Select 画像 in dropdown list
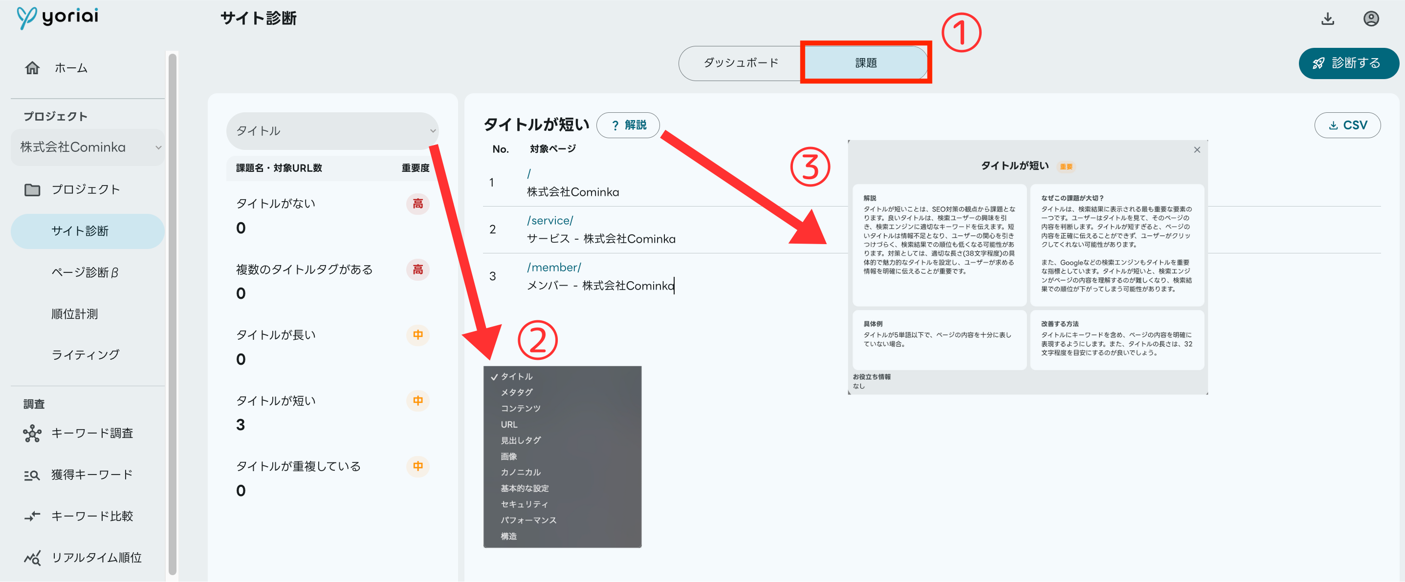Screen dimensions: 1405x582 (508, 457)
